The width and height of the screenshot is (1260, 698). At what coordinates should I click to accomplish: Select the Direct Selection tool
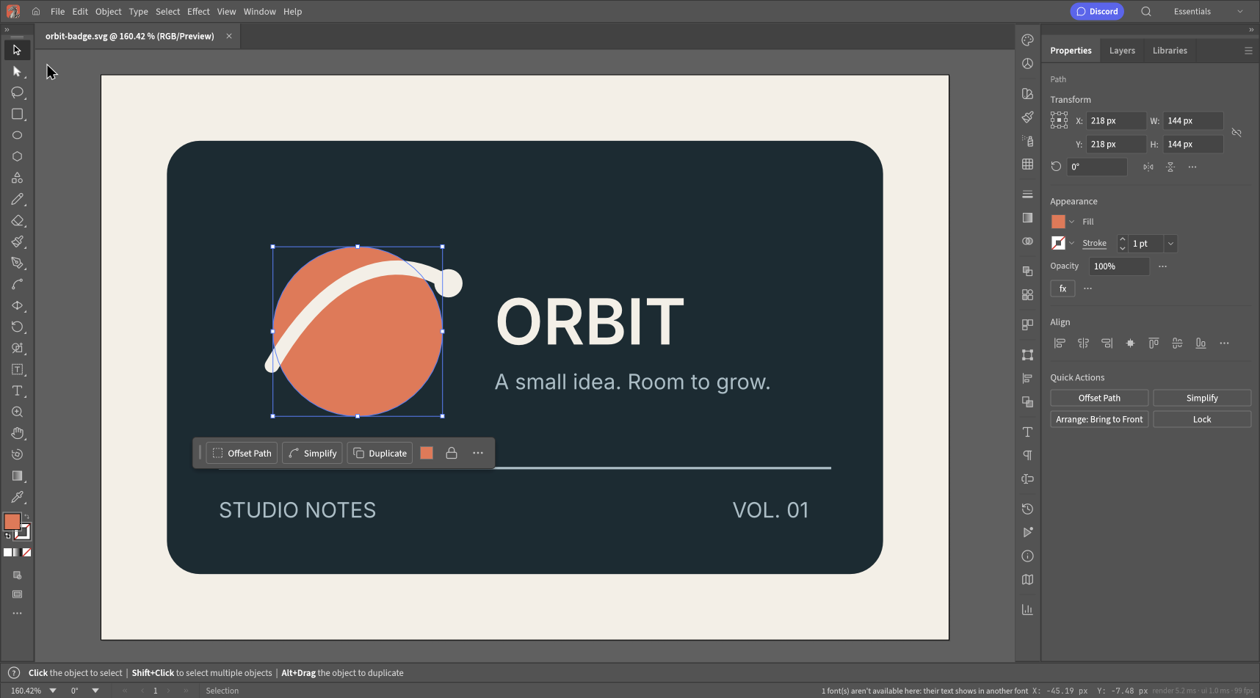pyautogui.click(x=17, y=71)
